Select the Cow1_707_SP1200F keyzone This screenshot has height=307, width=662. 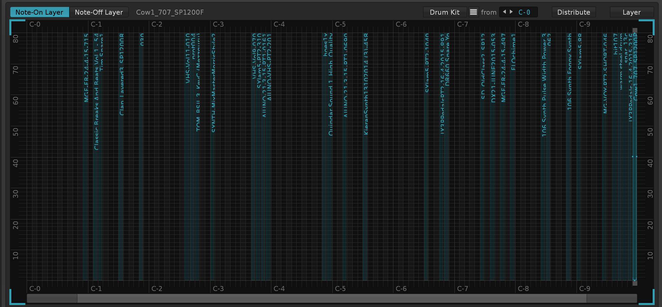635,200
